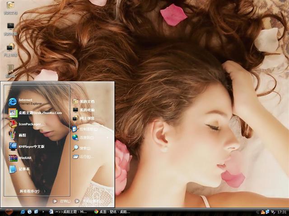289x216 pixels.
Task: Open 控制面板 from Start menu right column
Action: 86,129
